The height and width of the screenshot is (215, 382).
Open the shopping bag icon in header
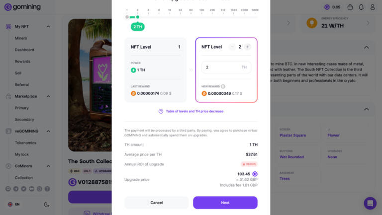350,7
